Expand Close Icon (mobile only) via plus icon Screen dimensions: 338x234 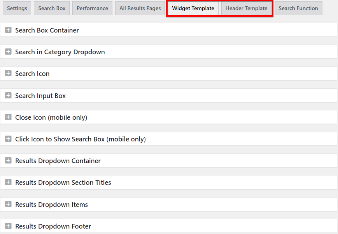pyautogui.click(x=8, y=117)
